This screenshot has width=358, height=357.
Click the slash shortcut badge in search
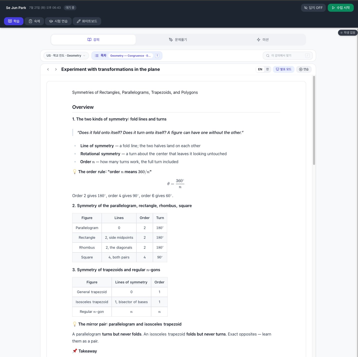tap(308, 56)
